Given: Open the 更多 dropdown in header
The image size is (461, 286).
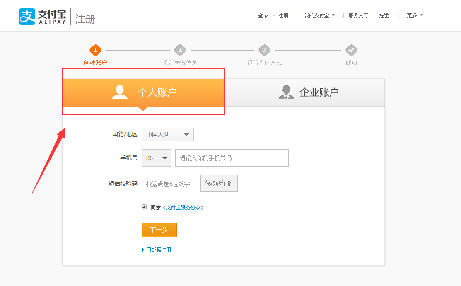Looking at the screenshot, I should [415, 15].
